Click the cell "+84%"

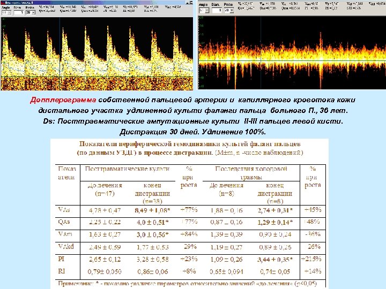click(x=189, y=234)
